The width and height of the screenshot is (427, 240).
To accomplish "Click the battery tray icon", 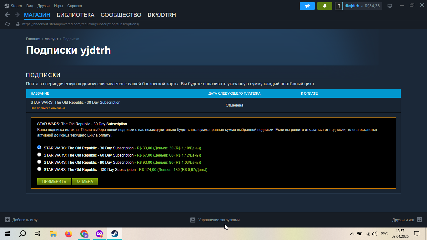I will pyautogui.click(x=360, y=234).
